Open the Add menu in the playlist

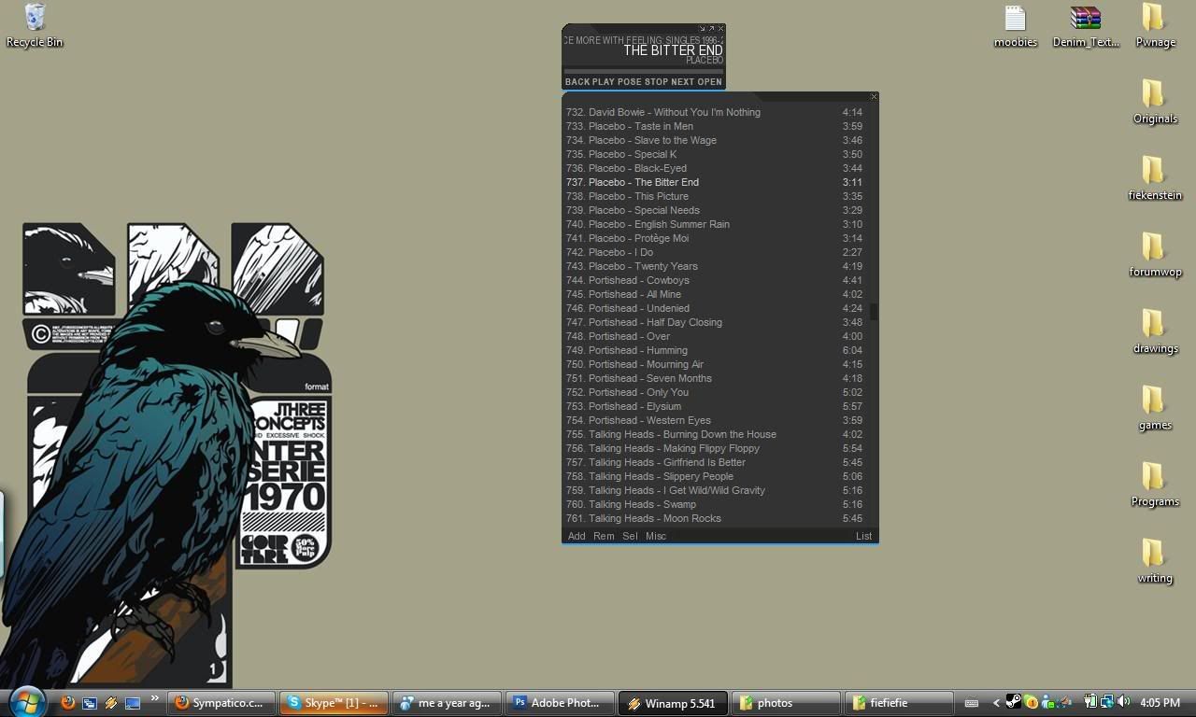(x=577, y=536)
